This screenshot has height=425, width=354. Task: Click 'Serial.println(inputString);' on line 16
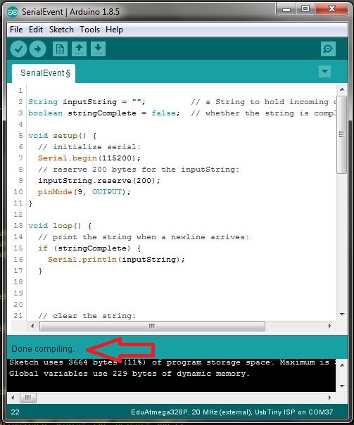116,260
